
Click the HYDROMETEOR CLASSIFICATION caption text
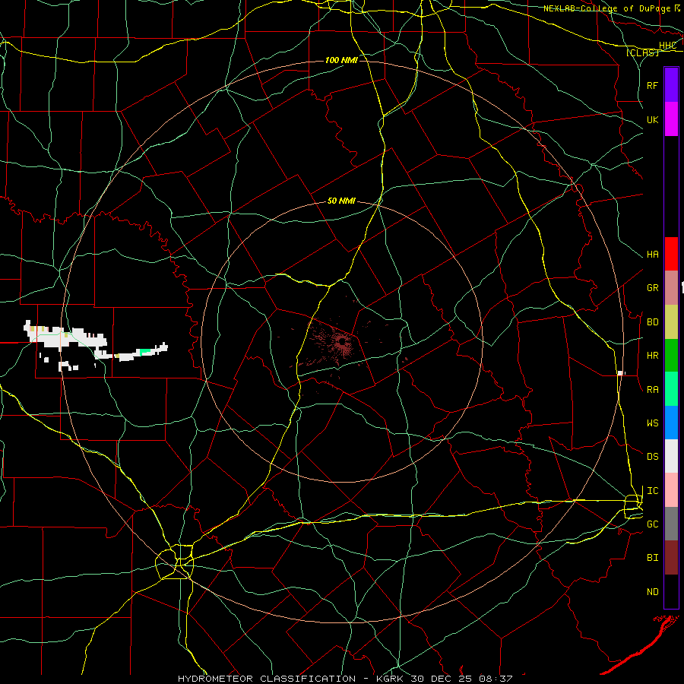click(267, 679)
